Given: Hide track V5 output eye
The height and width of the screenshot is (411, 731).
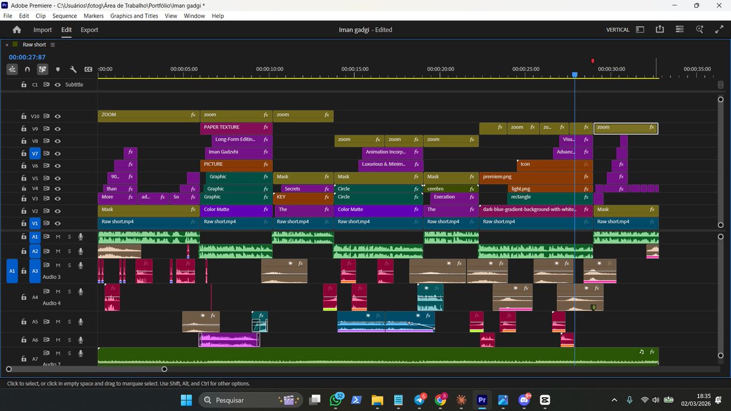Looking at the screenshot, I should (57, 178).
